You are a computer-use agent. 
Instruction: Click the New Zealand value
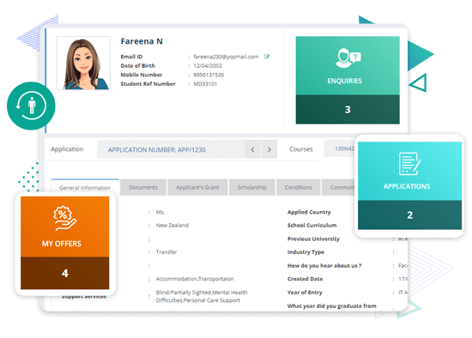pos(172,225)
